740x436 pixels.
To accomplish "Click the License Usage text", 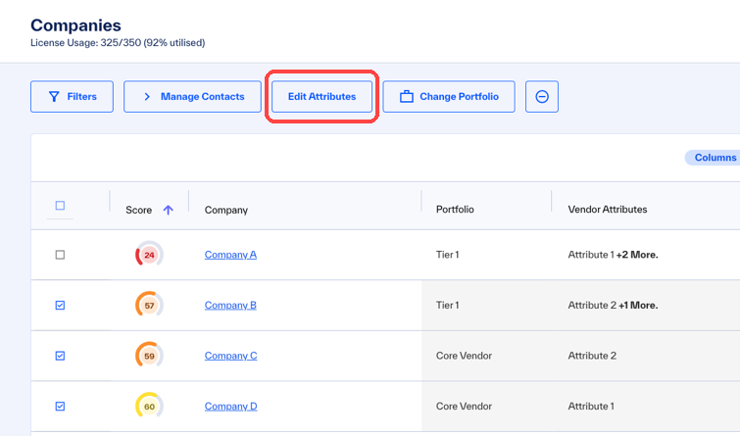I will click(x=118, y=43).
